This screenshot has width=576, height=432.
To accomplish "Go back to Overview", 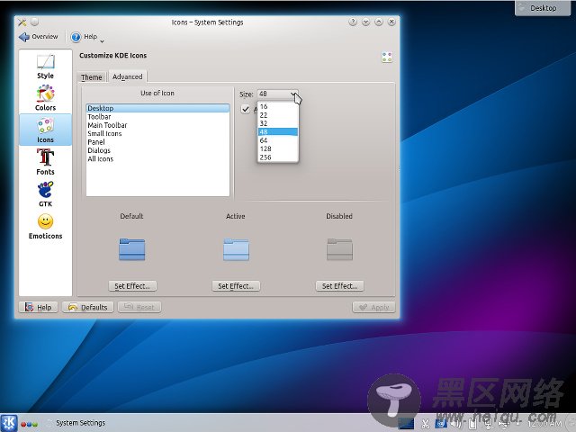I will [x=39, y=37].
